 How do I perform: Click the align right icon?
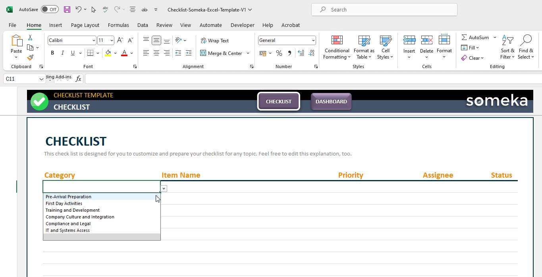point(167,53)
